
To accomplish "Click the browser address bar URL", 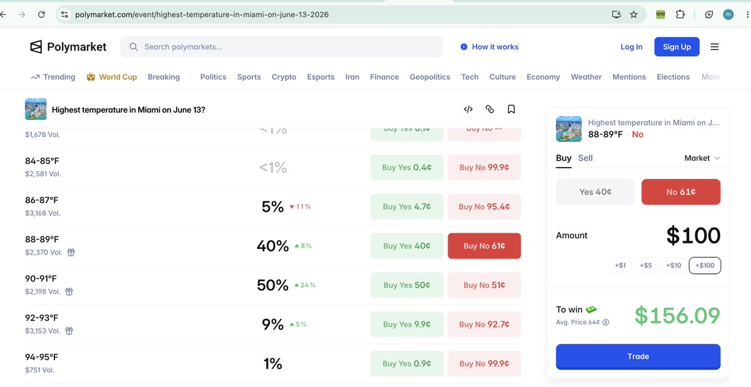I will pyautogui.click(x=202, y=14).
